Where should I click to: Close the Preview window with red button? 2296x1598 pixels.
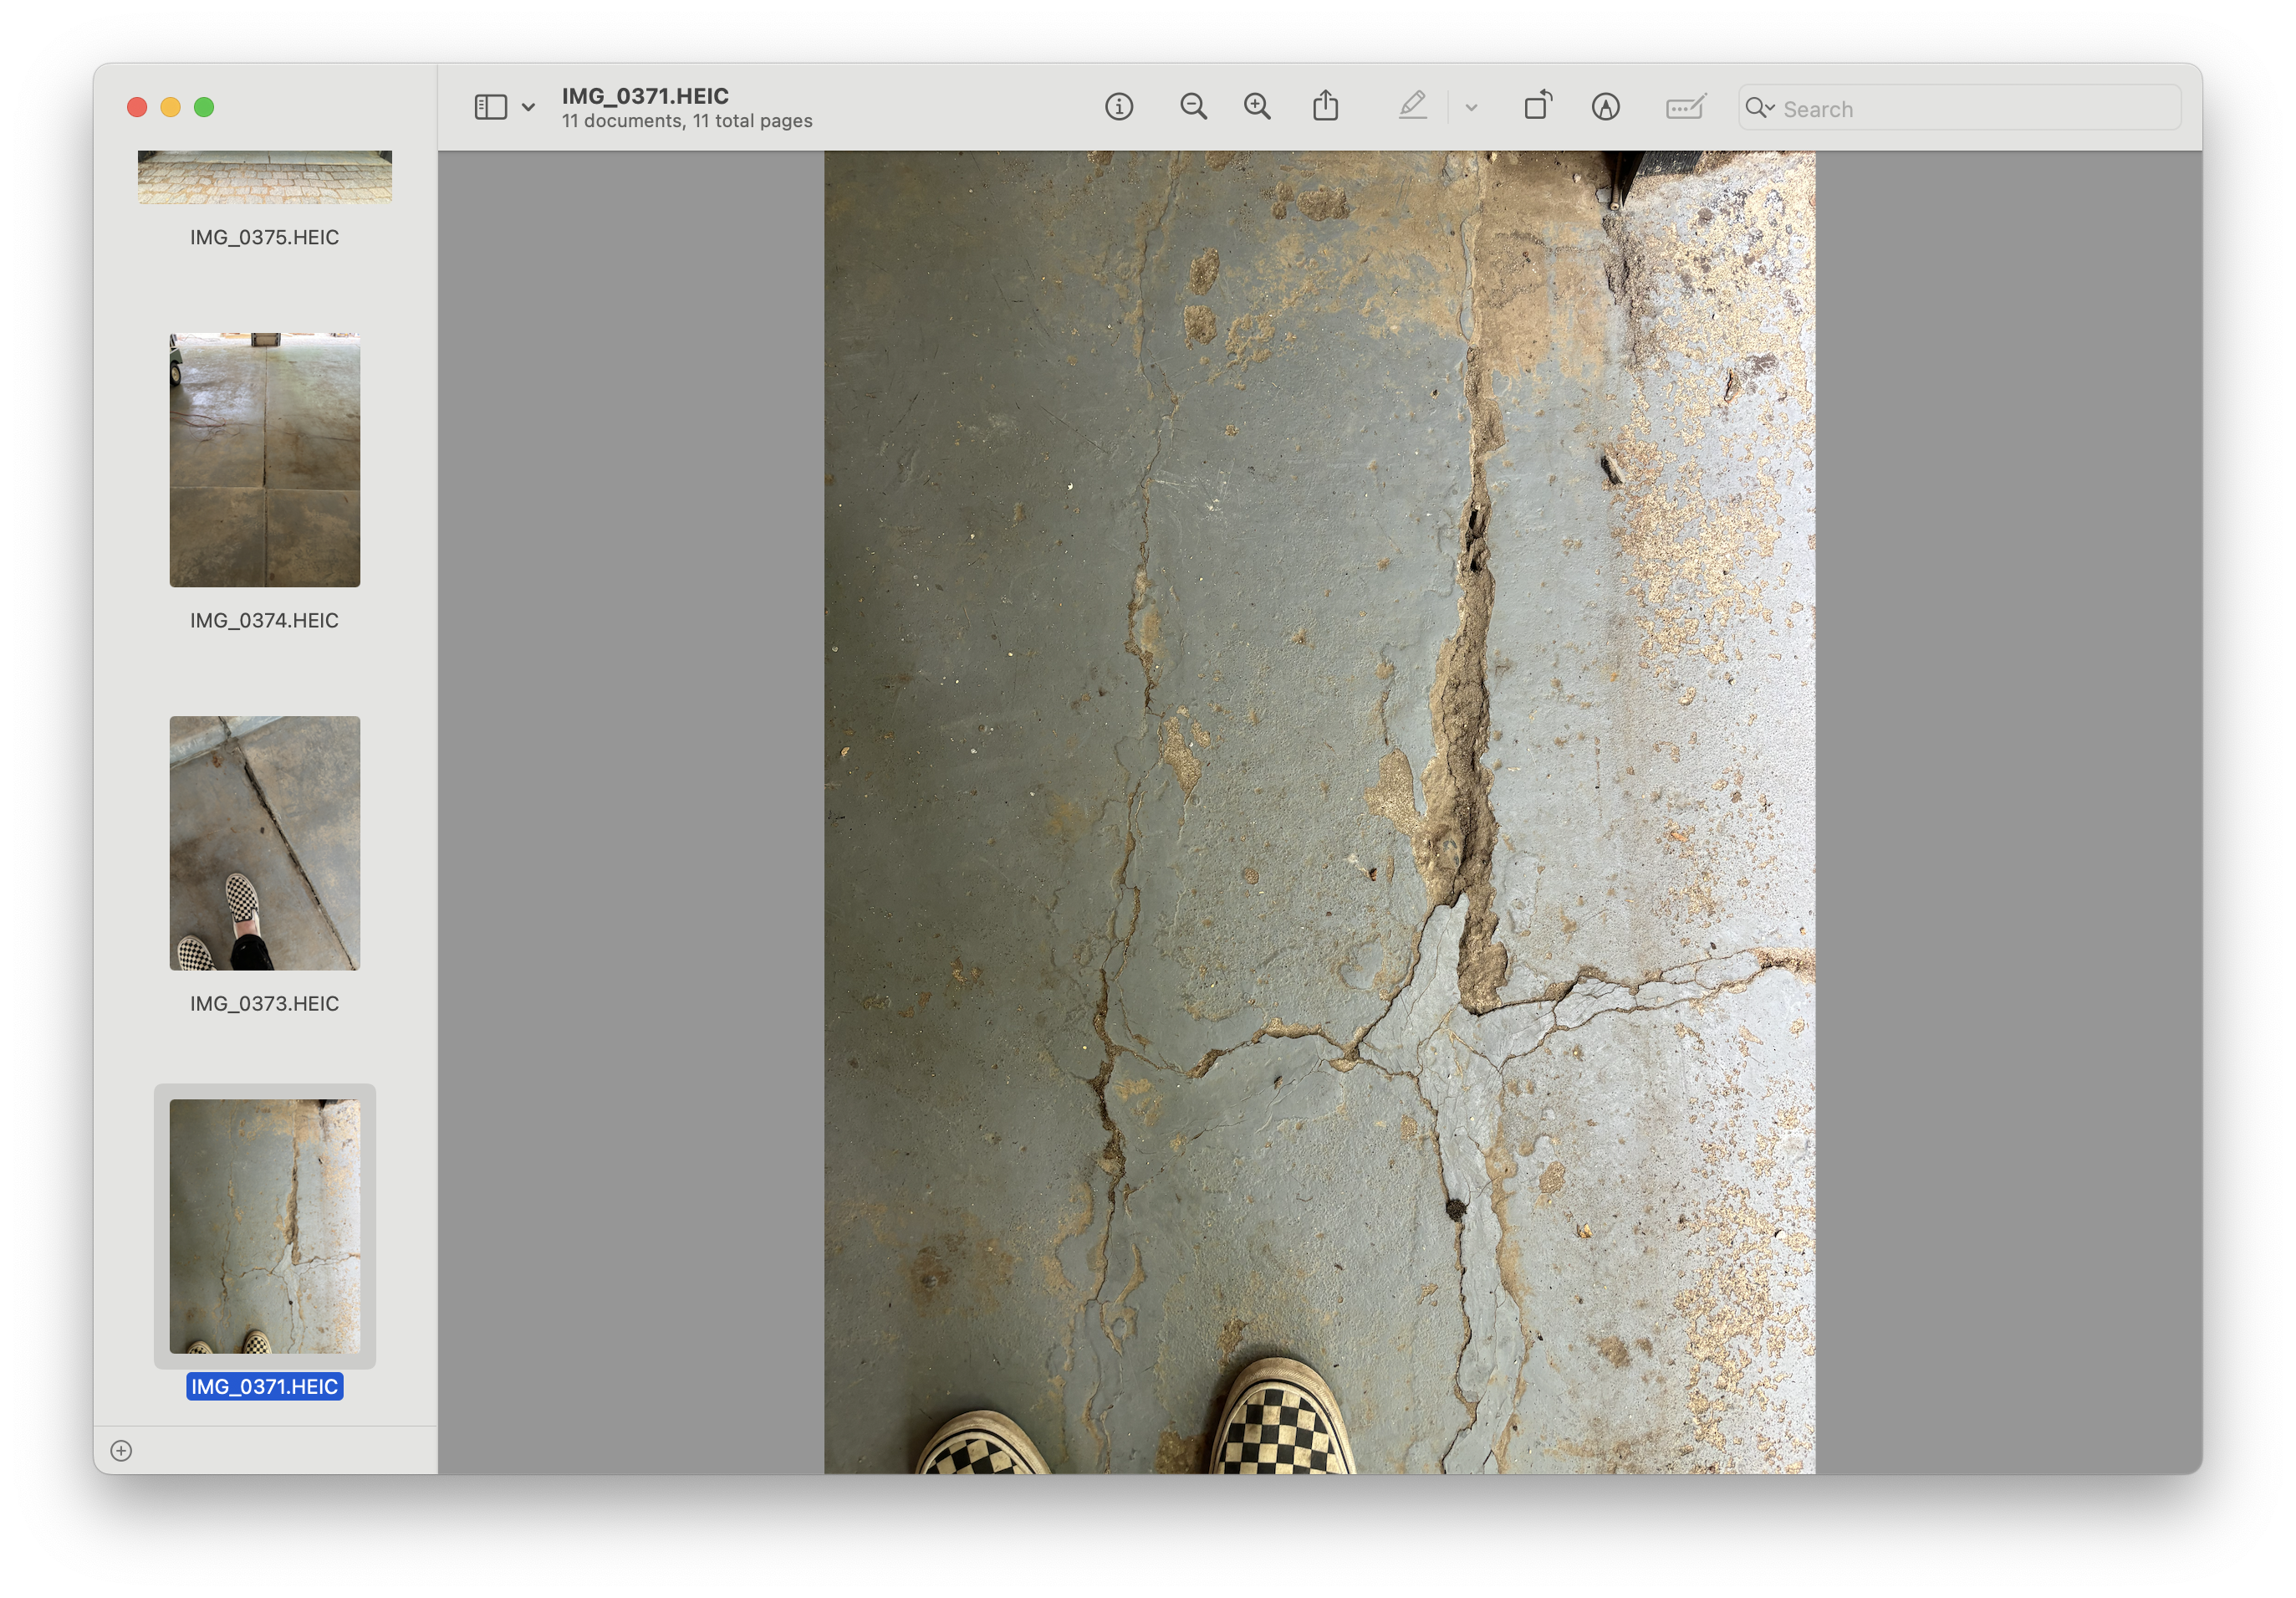137,107
